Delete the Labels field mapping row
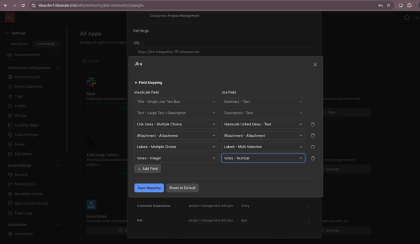Screen dimensions: 420x244 (313, 147)
